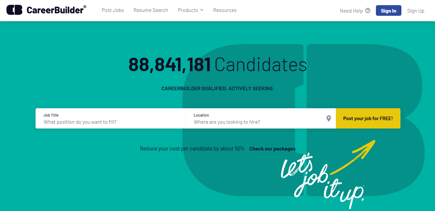This screenshot has width=435, height=211.
Task: Click the CareerBuilder CB logo icon
Action: pyautogui.click(x=15, y=10)
